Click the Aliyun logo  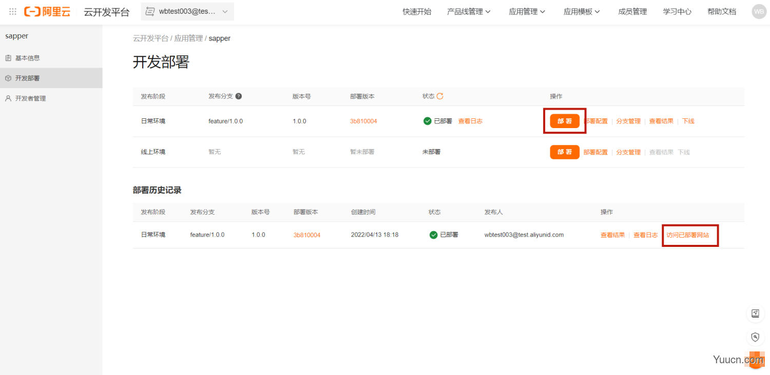click(47, 11)
